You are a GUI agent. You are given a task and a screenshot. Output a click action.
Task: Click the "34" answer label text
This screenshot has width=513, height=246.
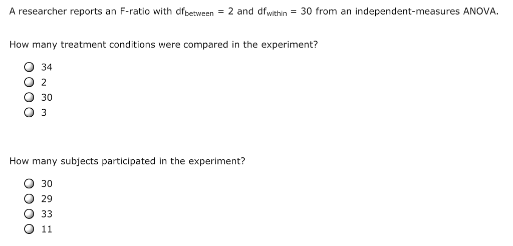pos(47,67)
